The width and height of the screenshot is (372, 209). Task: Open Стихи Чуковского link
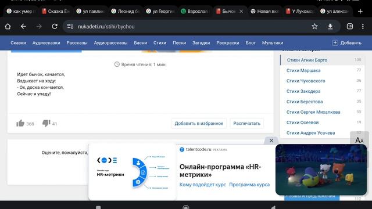click(306, 81)
